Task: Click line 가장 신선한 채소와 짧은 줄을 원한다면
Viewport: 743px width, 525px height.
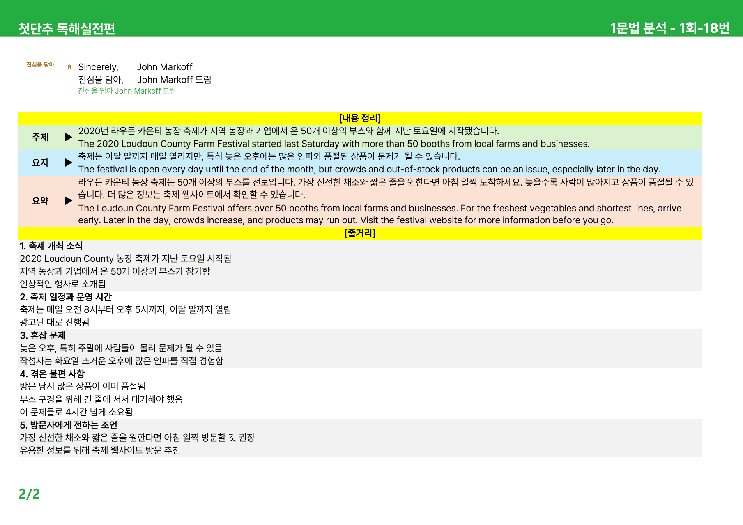Action: click(x=137, y=438)
